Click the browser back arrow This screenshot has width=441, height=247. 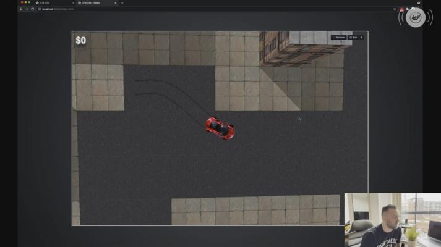21,9
